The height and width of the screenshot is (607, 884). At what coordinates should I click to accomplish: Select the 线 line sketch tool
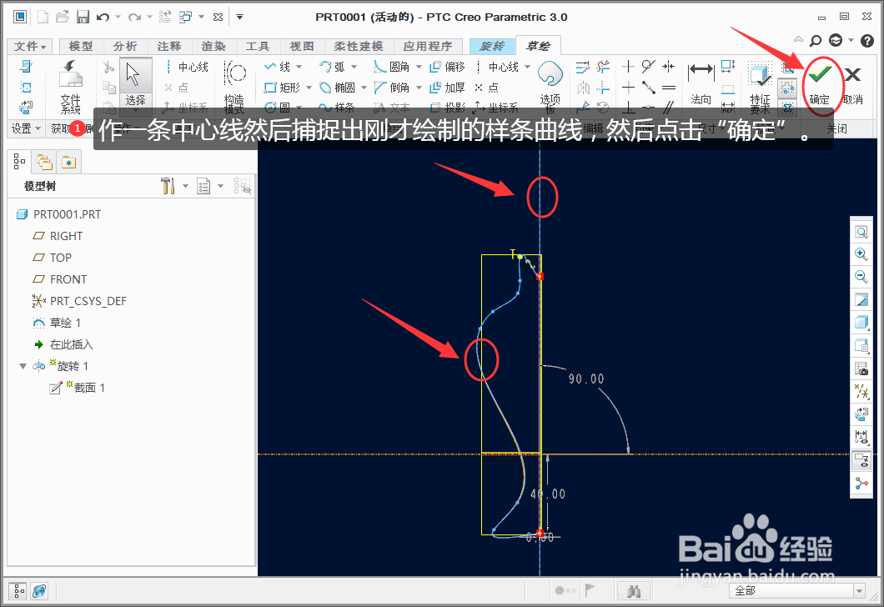click(x=278, y=67)
